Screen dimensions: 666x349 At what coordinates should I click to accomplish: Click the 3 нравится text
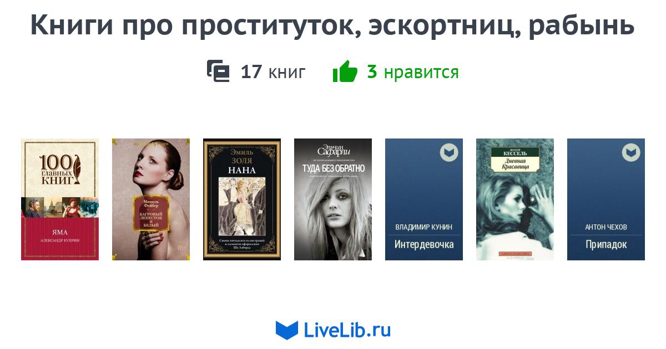413,72
